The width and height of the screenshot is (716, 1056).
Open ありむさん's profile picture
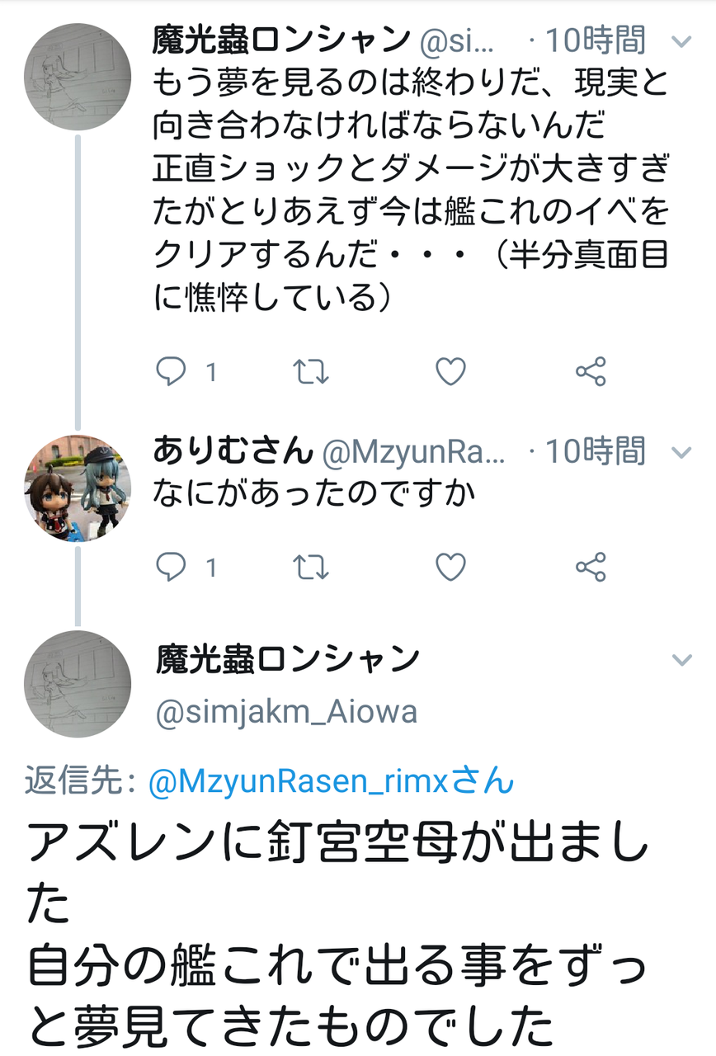click(78, 488)
